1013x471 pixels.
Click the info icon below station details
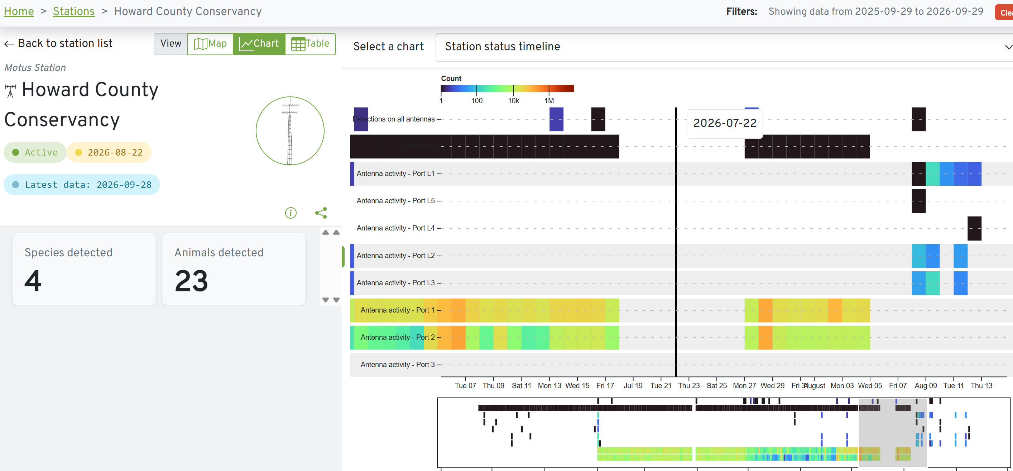tap(291, 213)
